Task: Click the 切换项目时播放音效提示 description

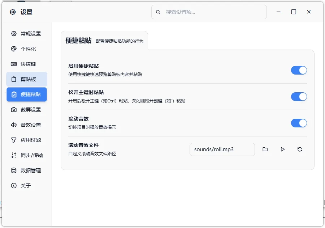Action: [x=92, y=127]
